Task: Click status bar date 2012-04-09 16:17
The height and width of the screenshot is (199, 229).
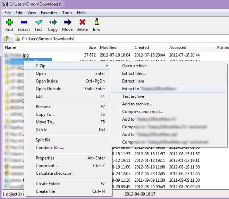Action: tap(140, 194)
